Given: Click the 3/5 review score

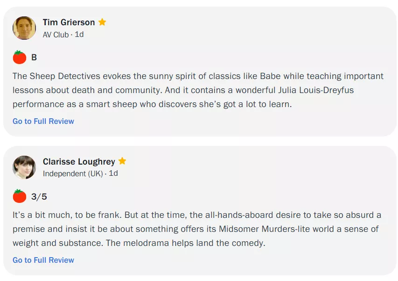Looking at the screenshot, I should (x=39, y=196).
